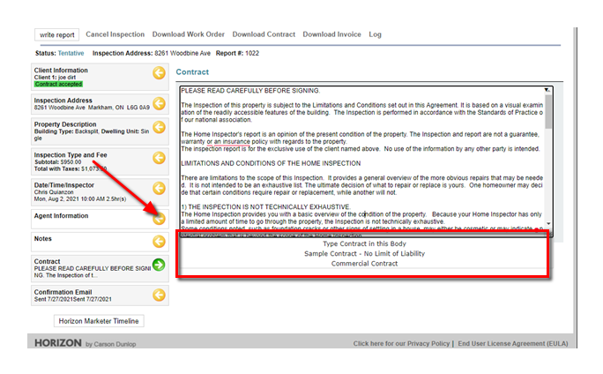Screen dimensions: 603x374
Task: Click the Agent Information arrow icon
Action: [x=159, y=216]
